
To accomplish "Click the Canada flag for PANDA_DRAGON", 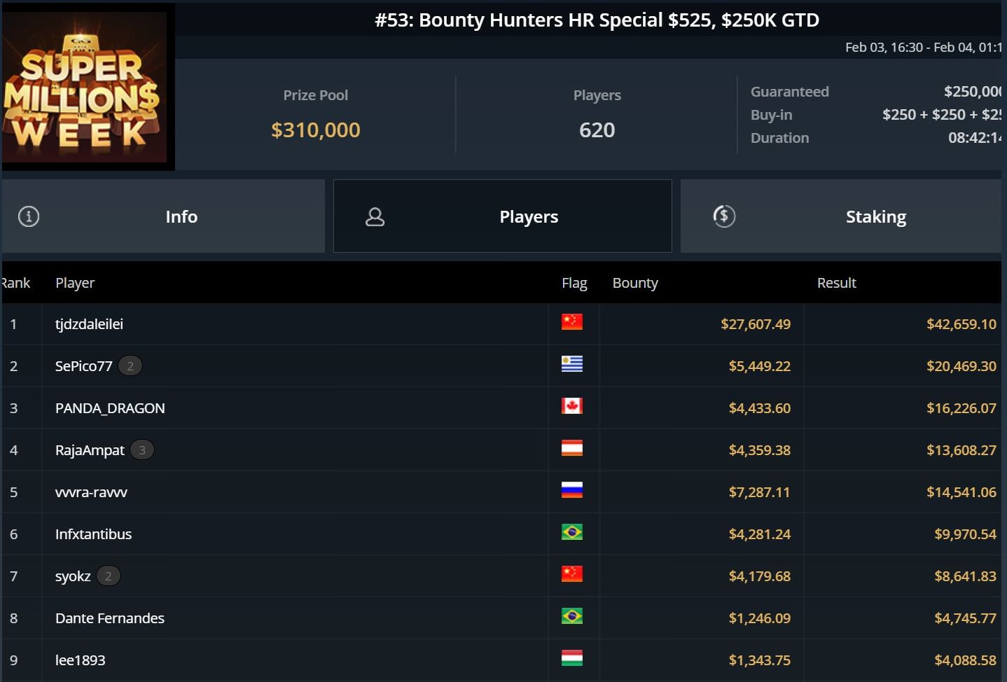I will pyautogui.click(x=571, y=406).
